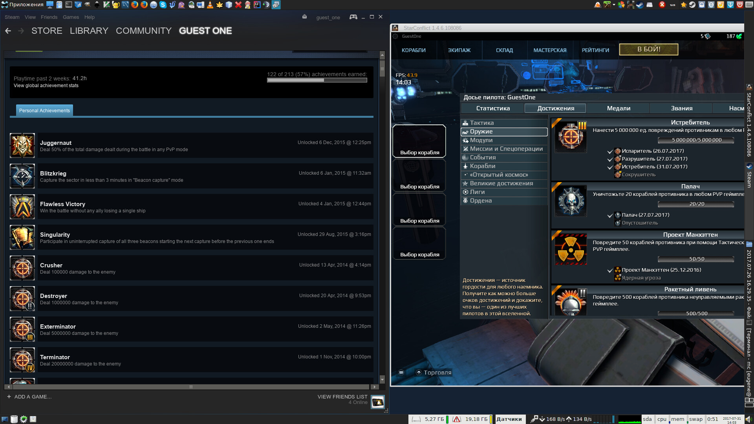754x424 pixels.
Task: Open terminal launcher in top panel
Action: (68, 5)
